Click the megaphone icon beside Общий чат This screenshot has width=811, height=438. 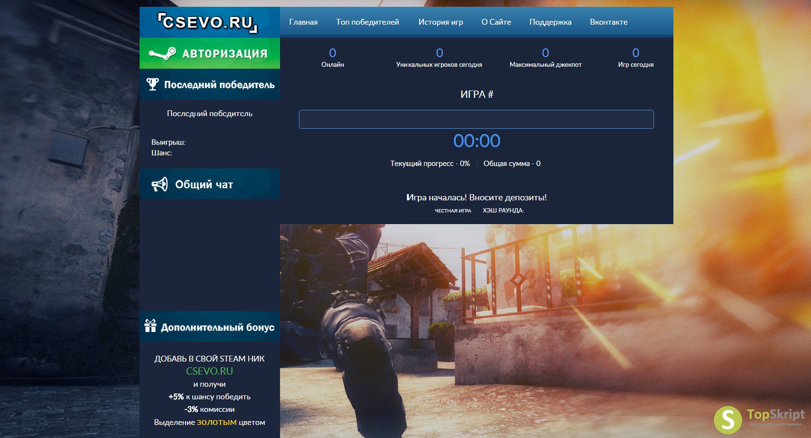[160, 184]
